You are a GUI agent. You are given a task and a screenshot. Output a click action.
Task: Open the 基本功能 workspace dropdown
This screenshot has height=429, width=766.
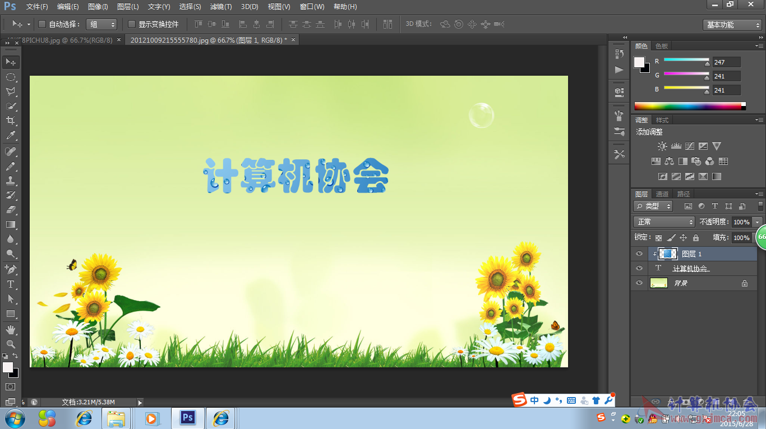click(732, 25)
